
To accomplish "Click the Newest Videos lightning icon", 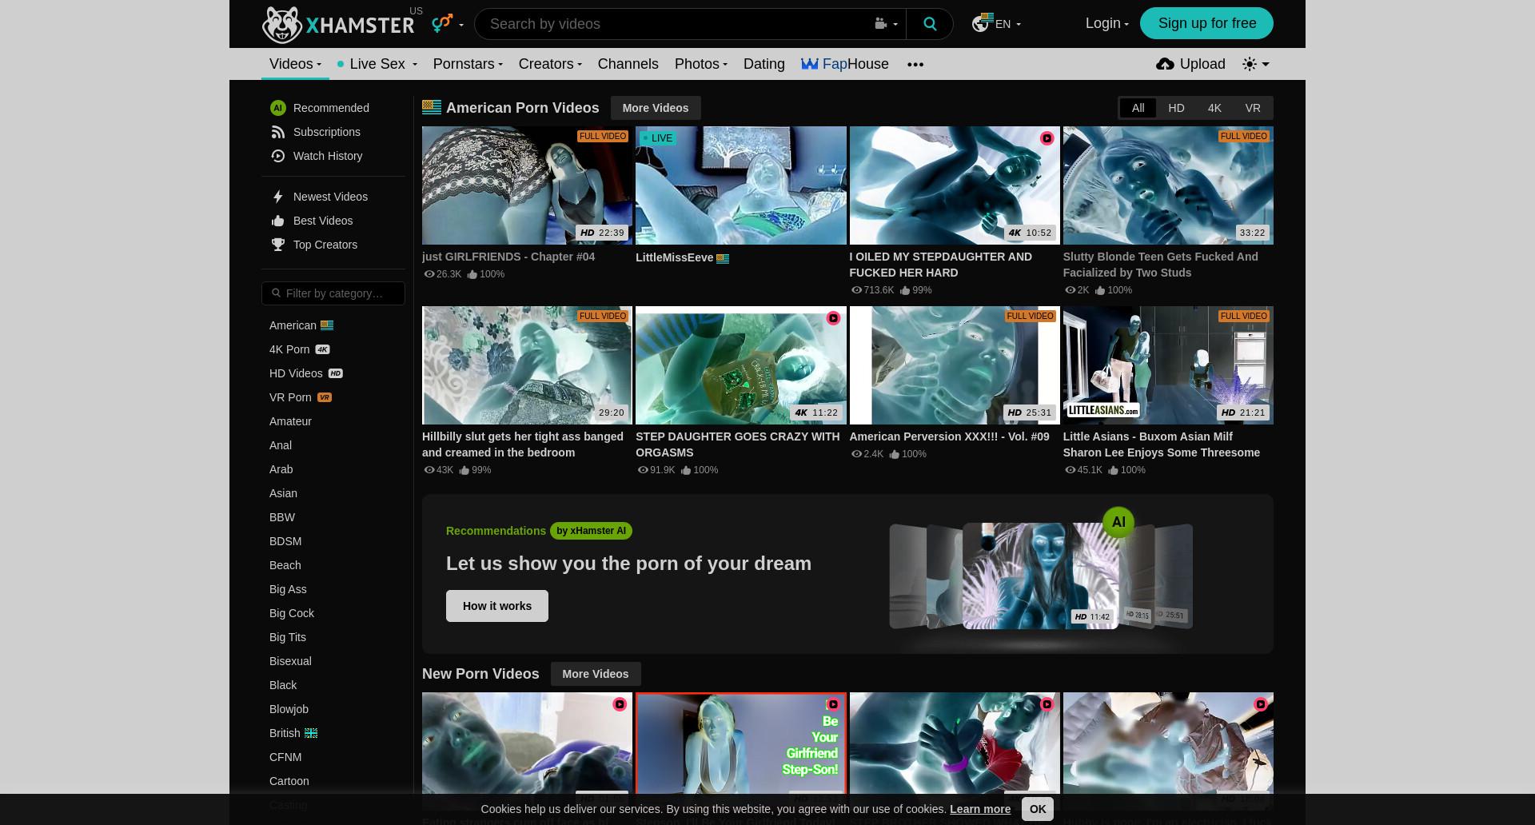I will point(278,197).
